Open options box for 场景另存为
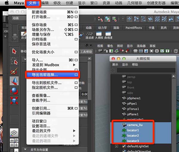This screenshot has height=152, width=179. pos(76,30)
